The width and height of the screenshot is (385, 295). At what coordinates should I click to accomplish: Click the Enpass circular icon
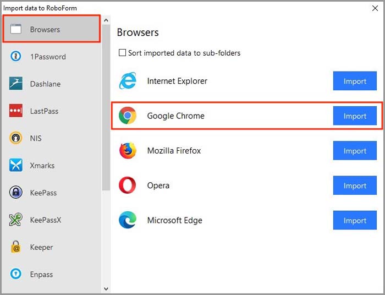pyautogui.click(x=16, y=274)
